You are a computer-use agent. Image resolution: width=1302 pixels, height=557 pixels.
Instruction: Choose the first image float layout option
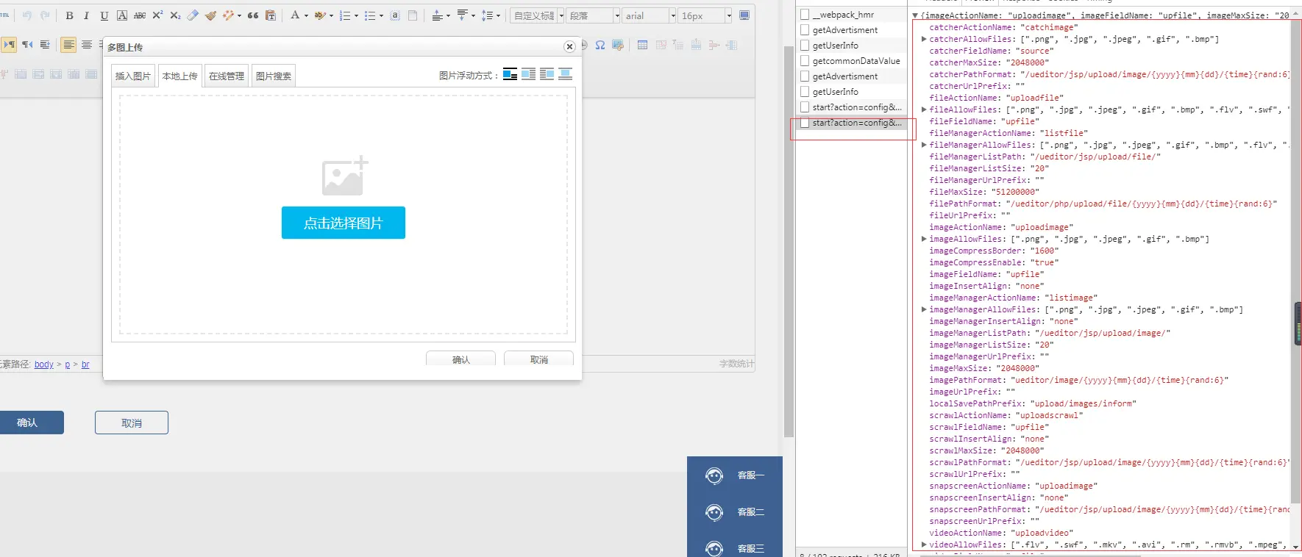510,74
